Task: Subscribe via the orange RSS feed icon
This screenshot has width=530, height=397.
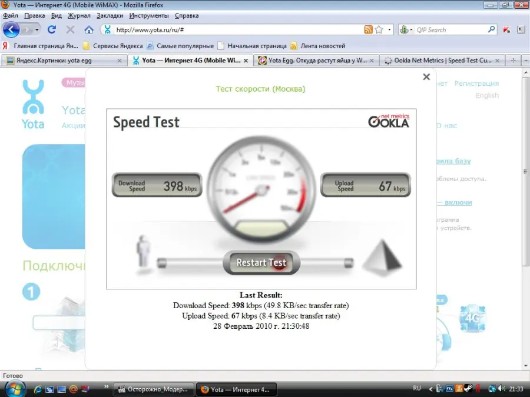Action: [x=368, y=30]
